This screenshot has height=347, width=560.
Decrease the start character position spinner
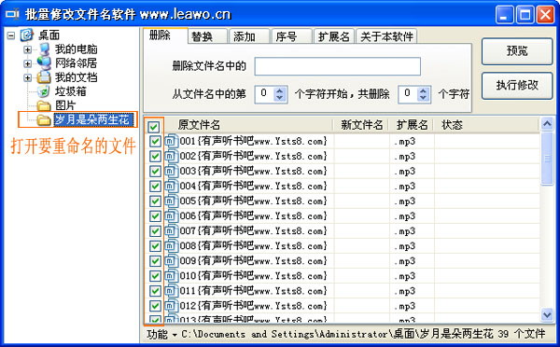(280, 98)
